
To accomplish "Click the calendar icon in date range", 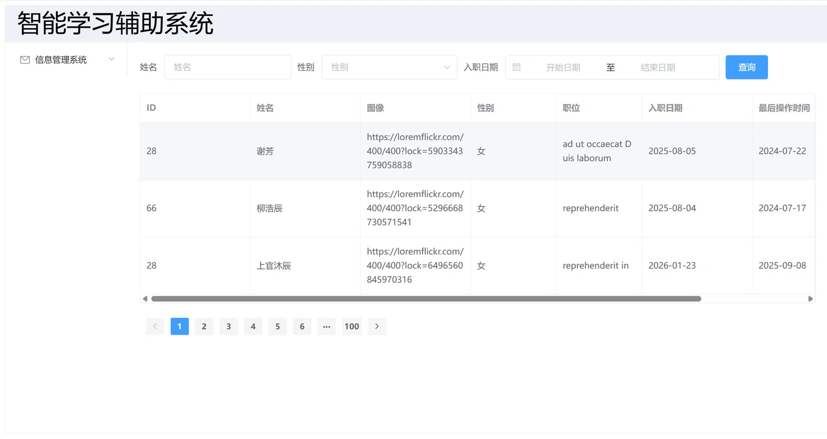I will coord(516,67).
